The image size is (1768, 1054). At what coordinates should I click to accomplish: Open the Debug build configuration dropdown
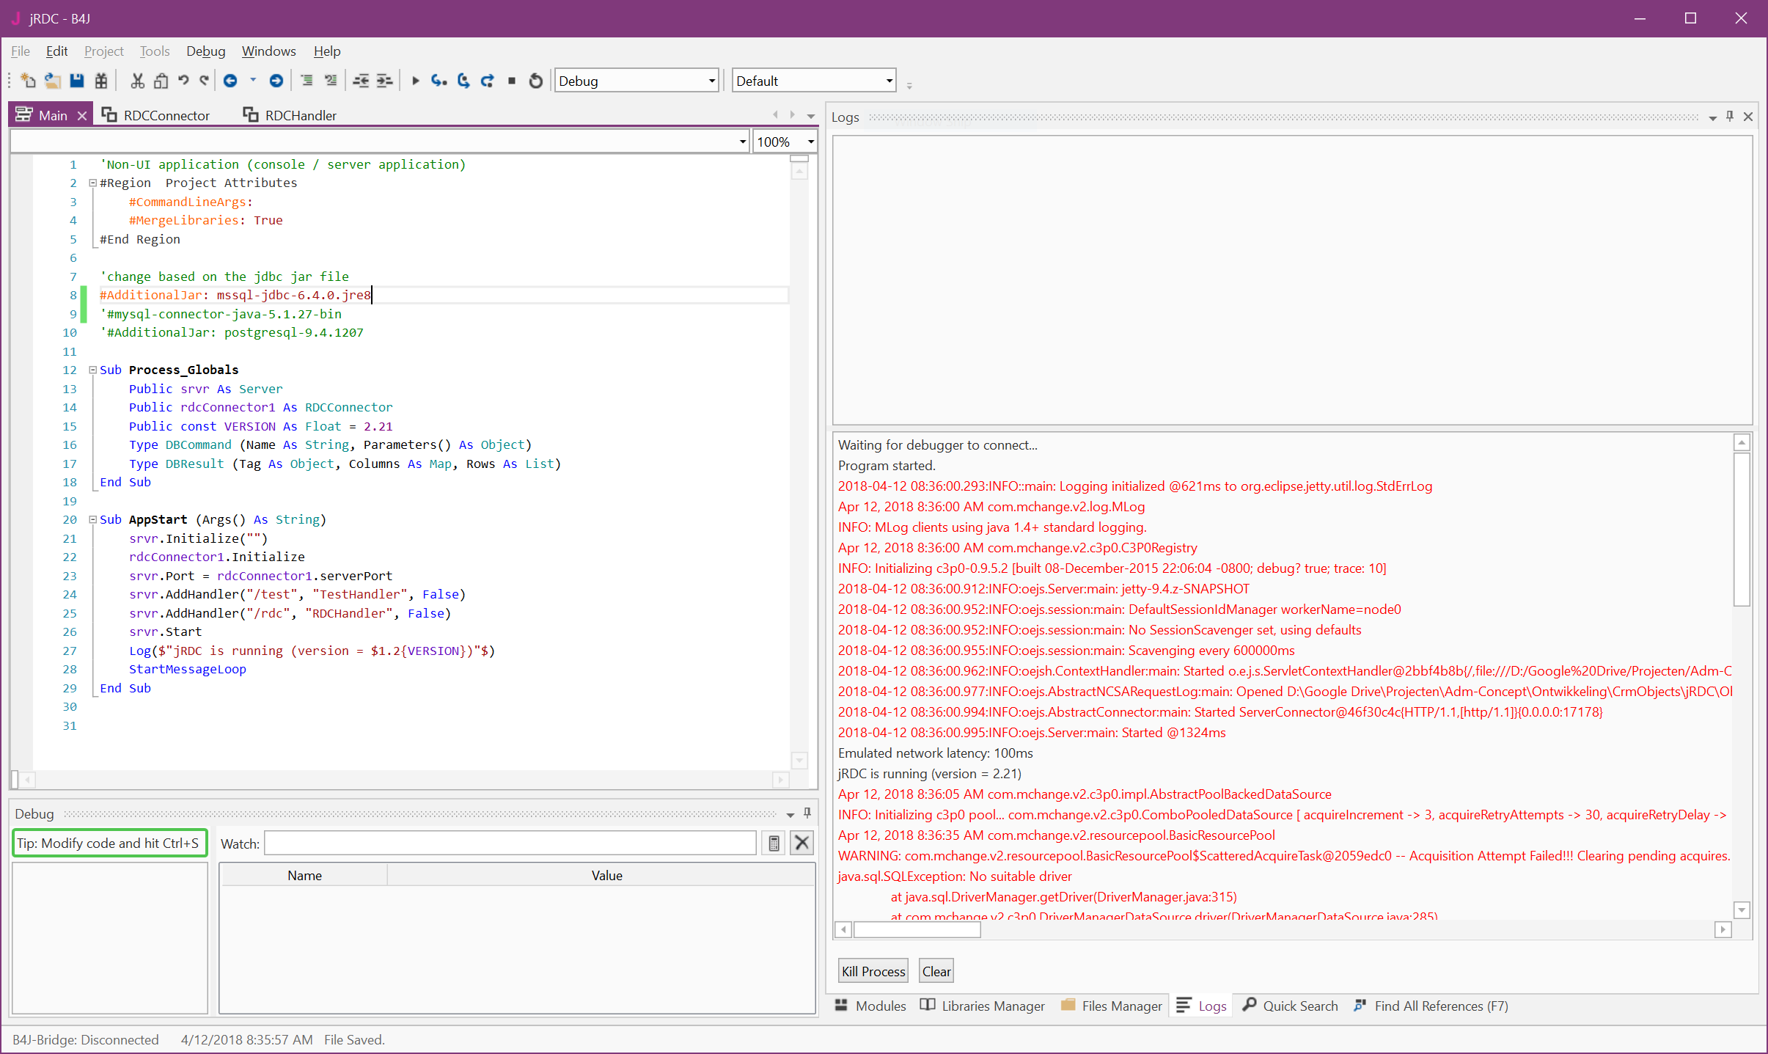click(x=711, y=81)
